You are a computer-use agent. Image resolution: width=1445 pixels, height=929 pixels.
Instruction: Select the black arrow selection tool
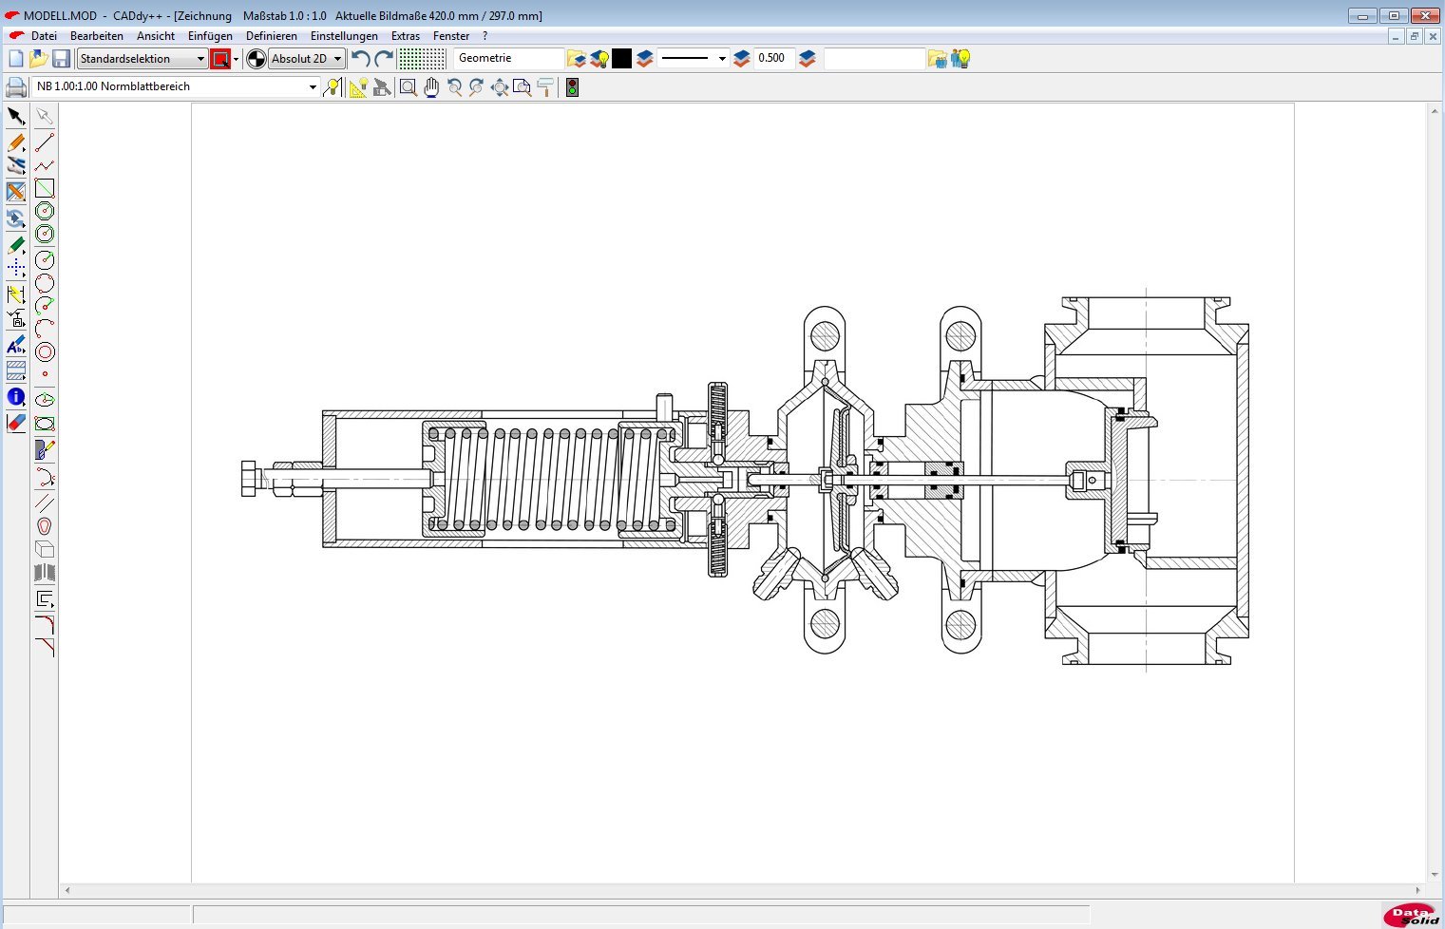[16, 116]
